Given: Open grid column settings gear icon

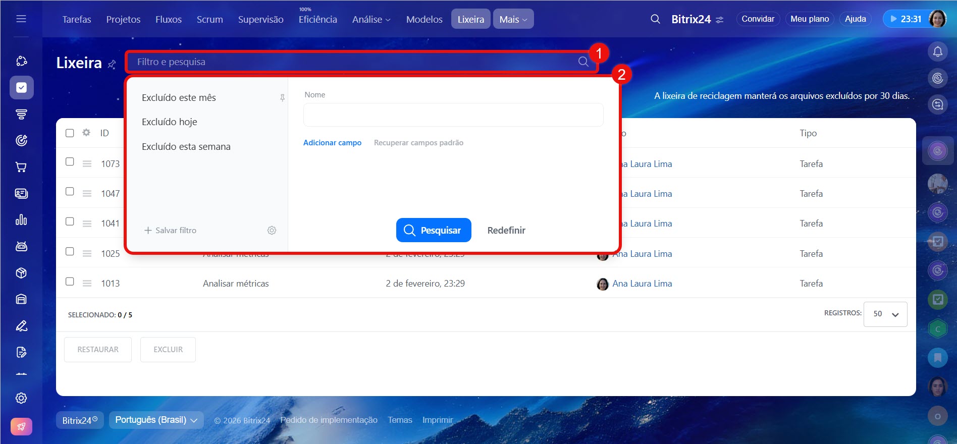Looking at the screenshot, I should (86, 133).
